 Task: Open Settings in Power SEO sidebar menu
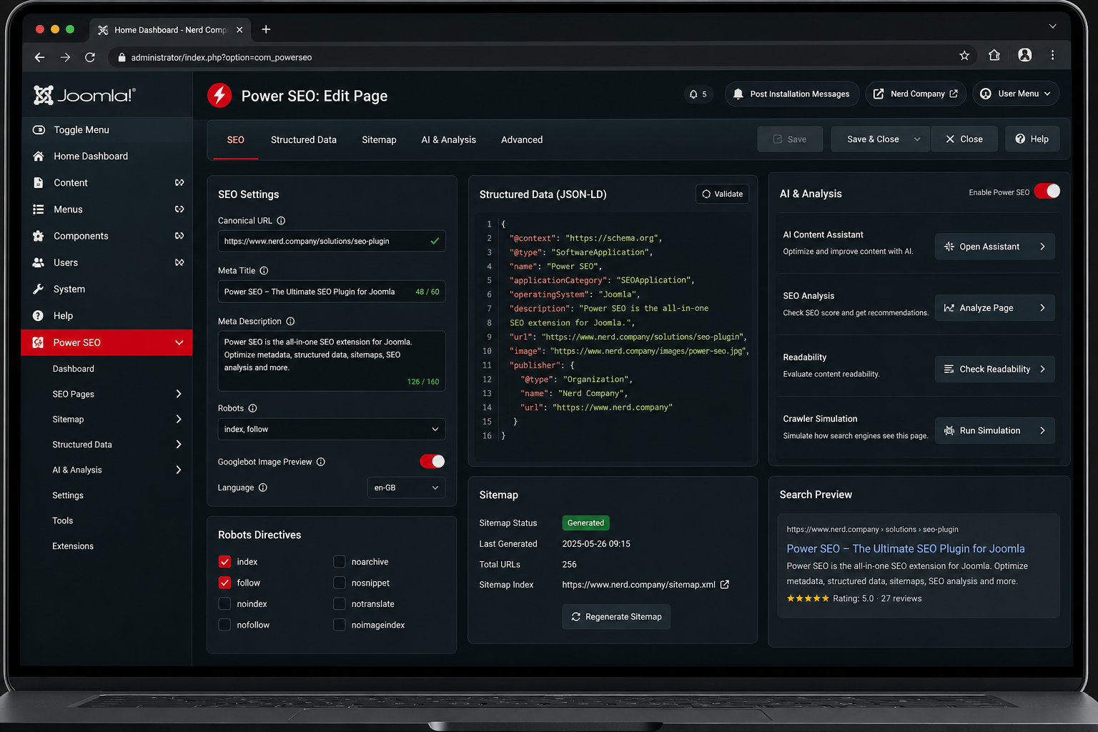[x=68, y=495]
